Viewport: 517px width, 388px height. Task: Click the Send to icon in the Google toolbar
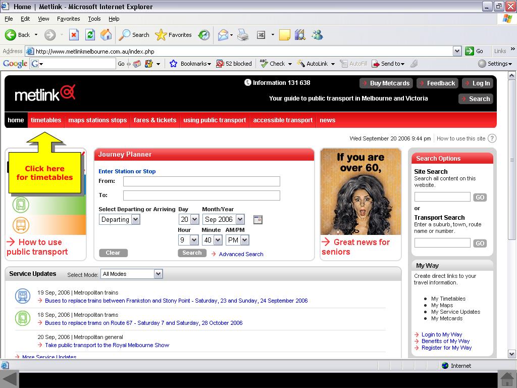[x=375, y=64]
